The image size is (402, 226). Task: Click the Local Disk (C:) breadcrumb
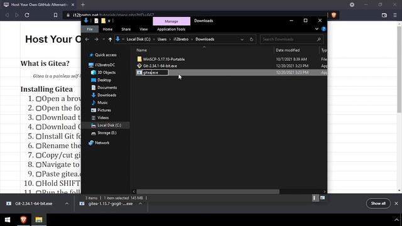pyautogui.click(x=138, y=39)
